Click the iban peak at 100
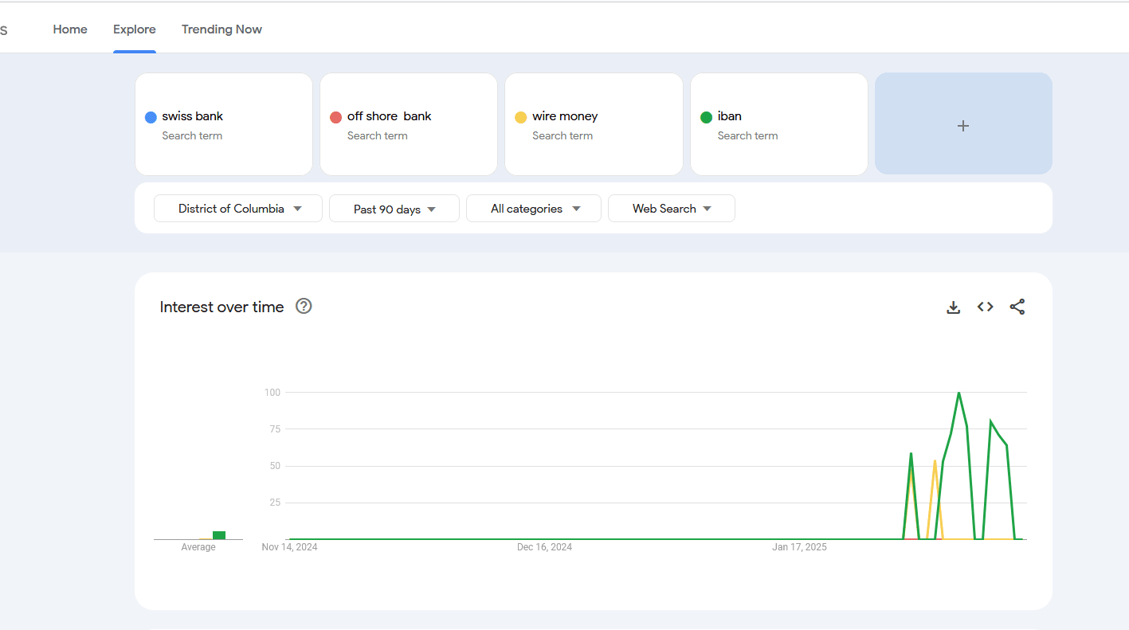Screen dimensions: 1129x630 [x=958, y=393]
